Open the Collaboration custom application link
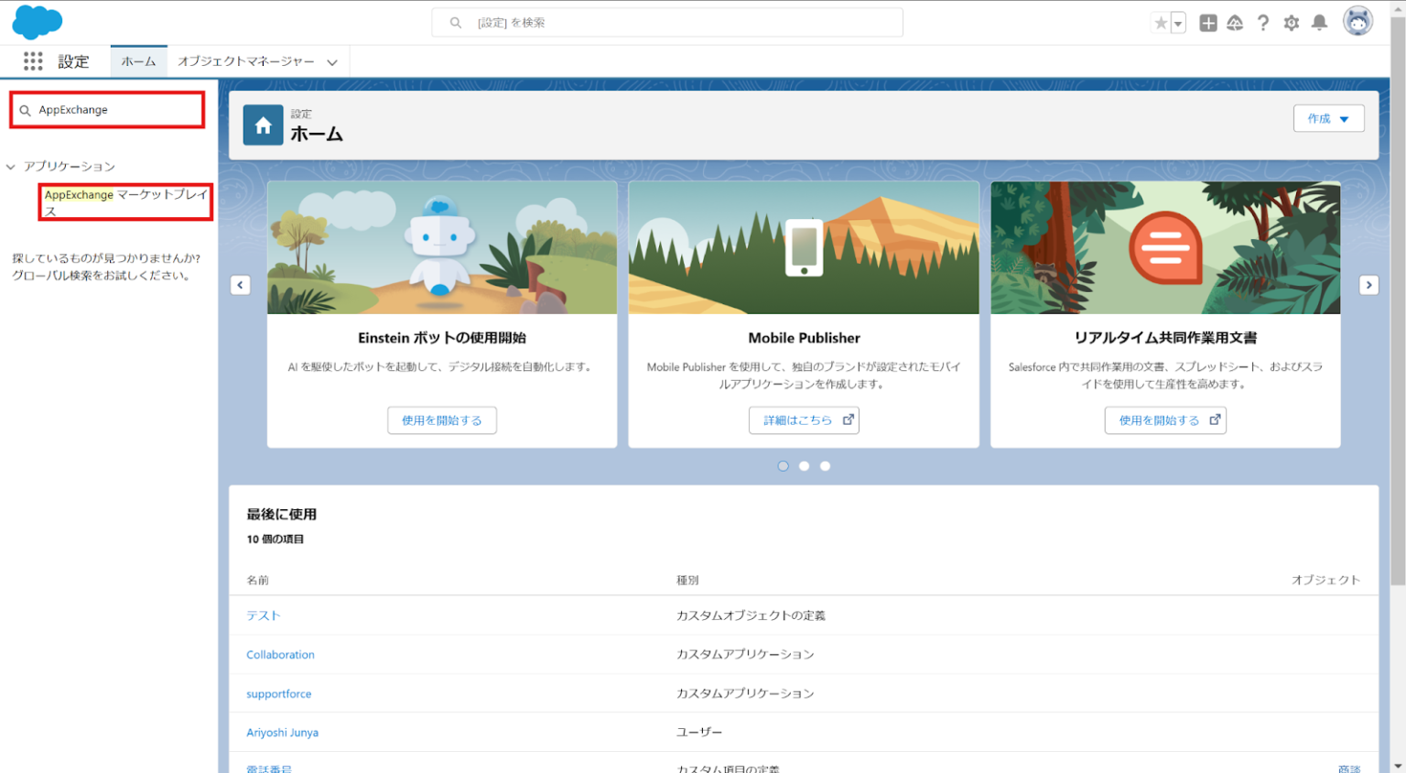This screenshot has height=773, width=1406. 280,654
